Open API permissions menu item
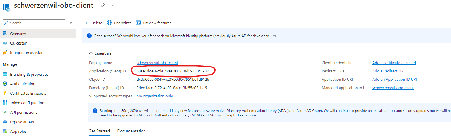Image resolution: width=451 pixels, height=139 pixels. coord(24,112)
